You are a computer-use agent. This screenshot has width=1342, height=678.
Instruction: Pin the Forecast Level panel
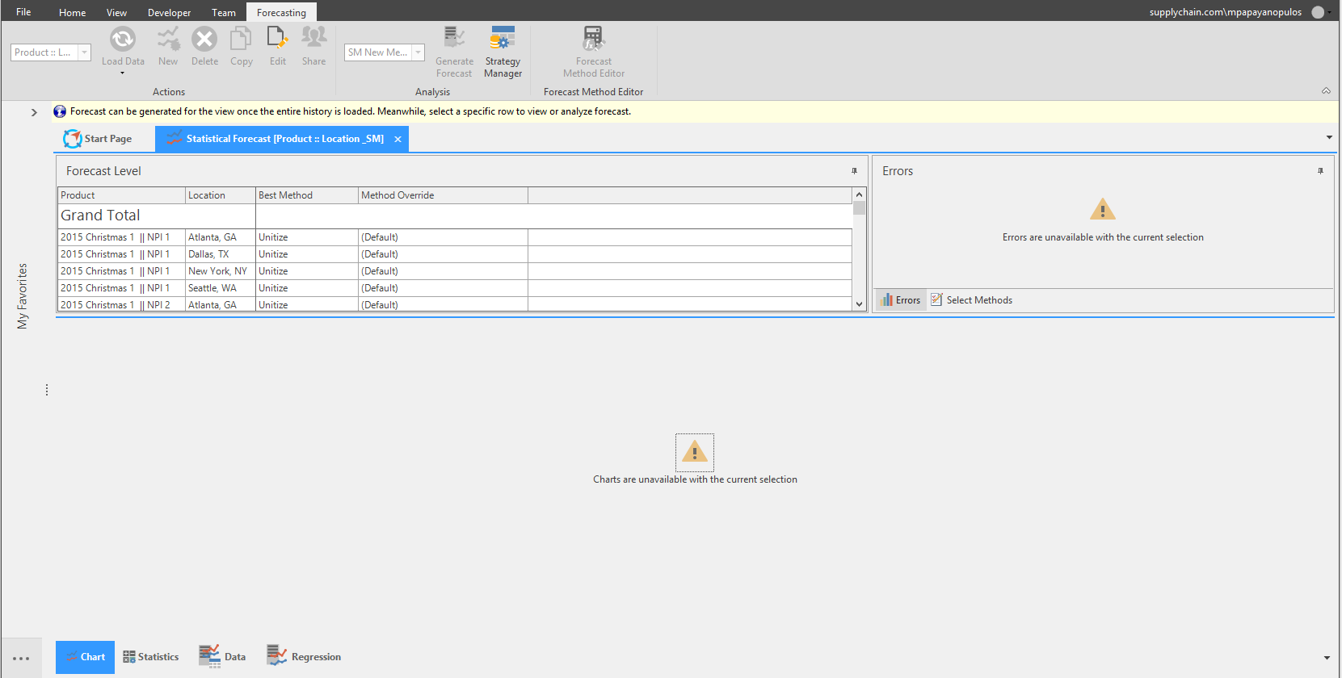854,171
